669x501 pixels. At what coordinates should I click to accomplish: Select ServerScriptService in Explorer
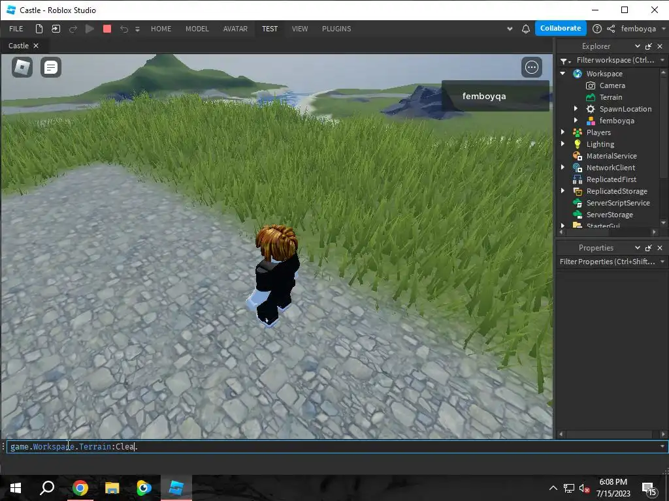[x=618, y=203]
